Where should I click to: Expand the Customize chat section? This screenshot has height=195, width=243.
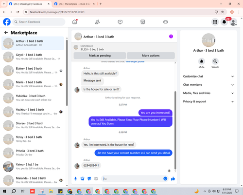click(208, 77)
